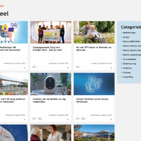Expand the Mededelingen category
This screenshot has height=141, width=141.
click(x=122, y=33)
